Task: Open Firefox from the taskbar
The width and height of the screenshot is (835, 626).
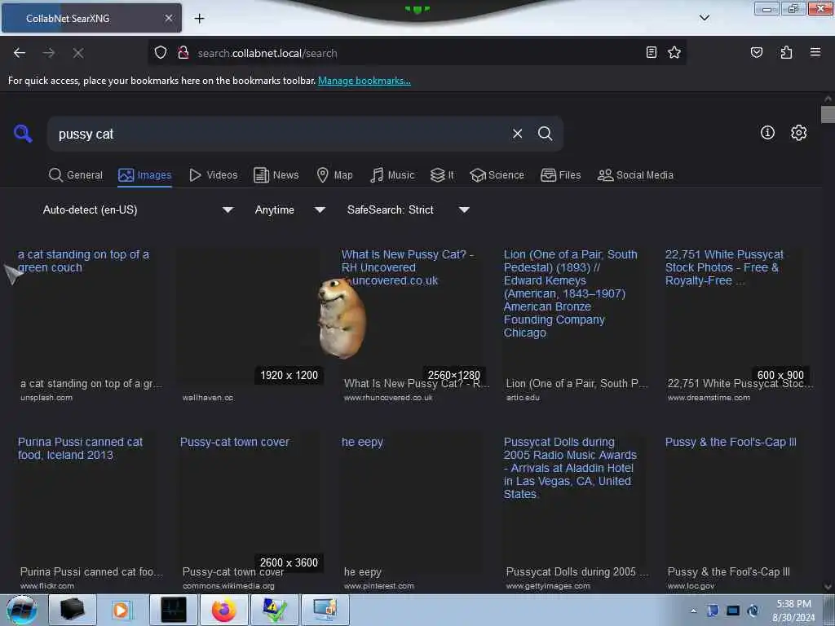Action: click(223, 610)
